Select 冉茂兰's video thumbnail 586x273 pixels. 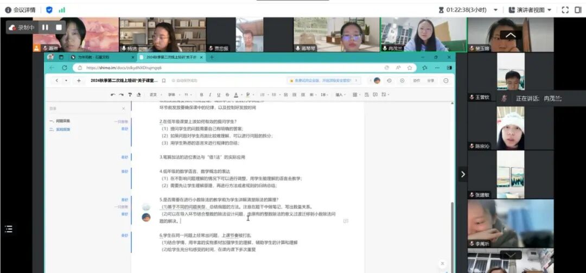pyautogui.click(x=423, y=34)
